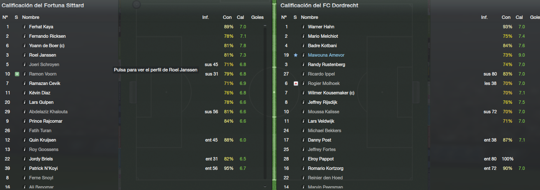Click the info icon next to Warner Hahn
Viewport: 540px width, 190px height.
pyautogui.click(x=303, y=27)
